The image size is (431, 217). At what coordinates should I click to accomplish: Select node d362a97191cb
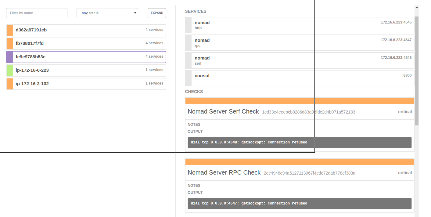point(86,30)
